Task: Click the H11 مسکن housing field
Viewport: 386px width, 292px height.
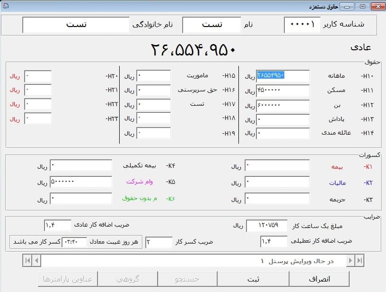Action: click(283, 91)
